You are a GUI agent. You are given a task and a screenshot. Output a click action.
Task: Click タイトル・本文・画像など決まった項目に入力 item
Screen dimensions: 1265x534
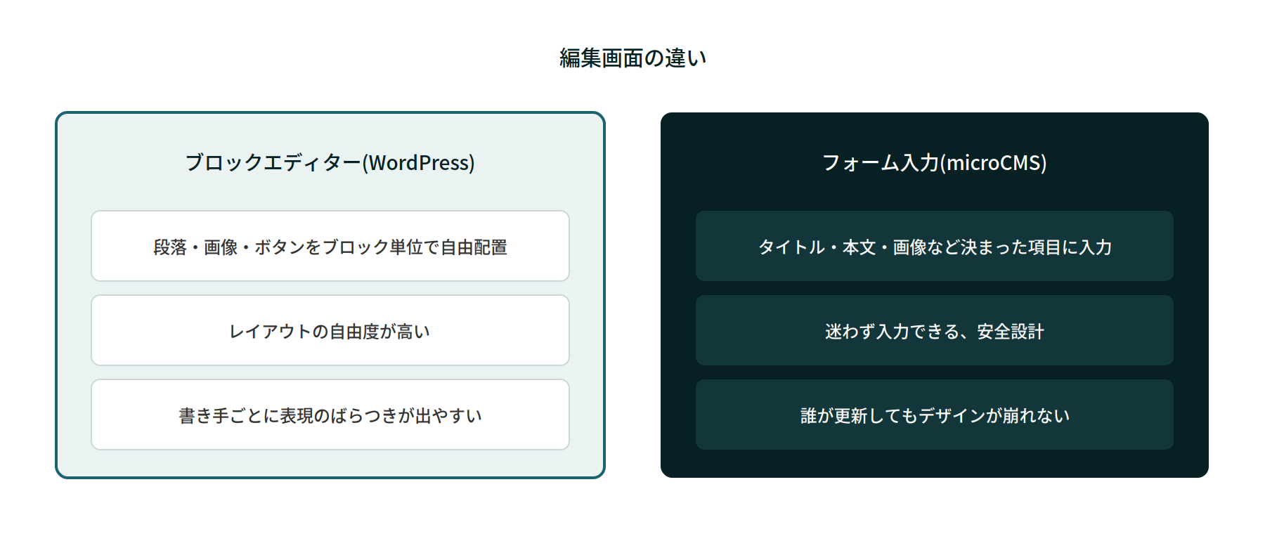[x=935, y=246]
